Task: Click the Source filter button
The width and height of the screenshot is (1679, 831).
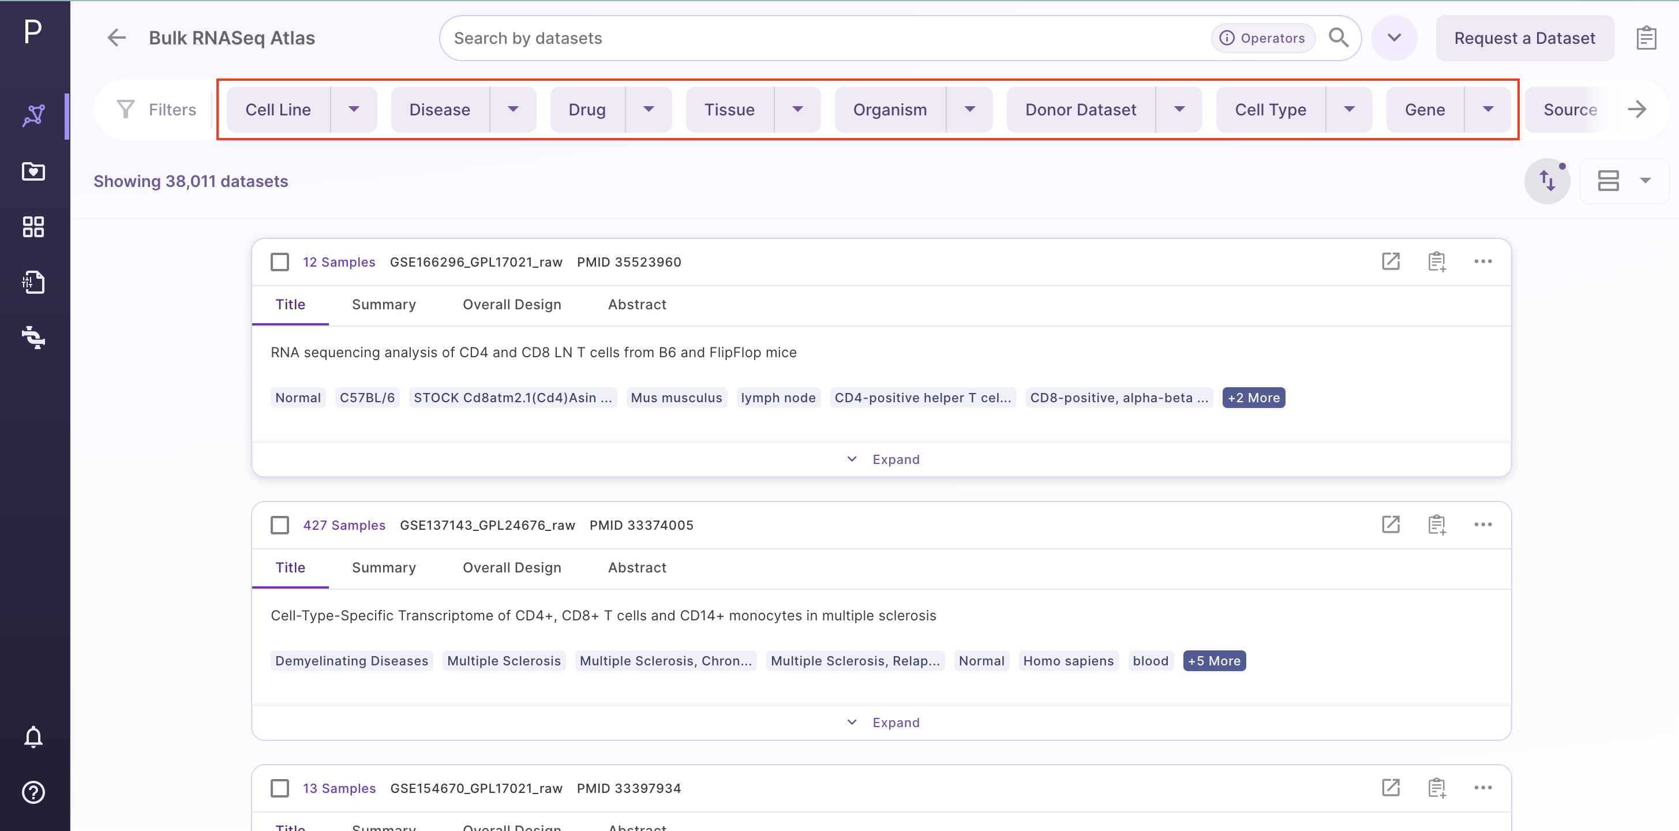Action: pyautogui.click(x=1570, y=110)
